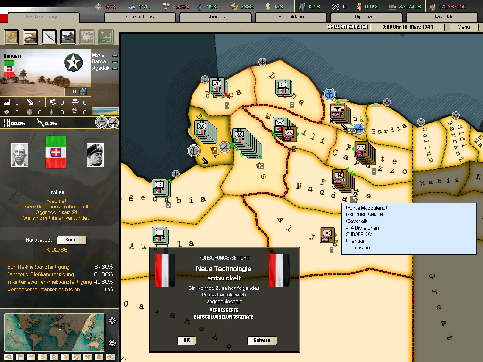The image size is (483, 362).
Task: Click the Gehe zu button
Action: (x=262, y=340)
